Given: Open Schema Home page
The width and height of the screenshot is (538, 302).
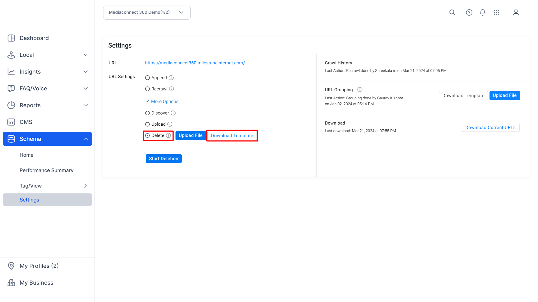Looking at the screenshot, I should pyautogui.click(x=27, y=155).
